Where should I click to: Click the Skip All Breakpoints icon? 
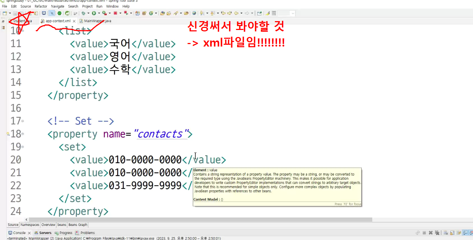point(75,13)
